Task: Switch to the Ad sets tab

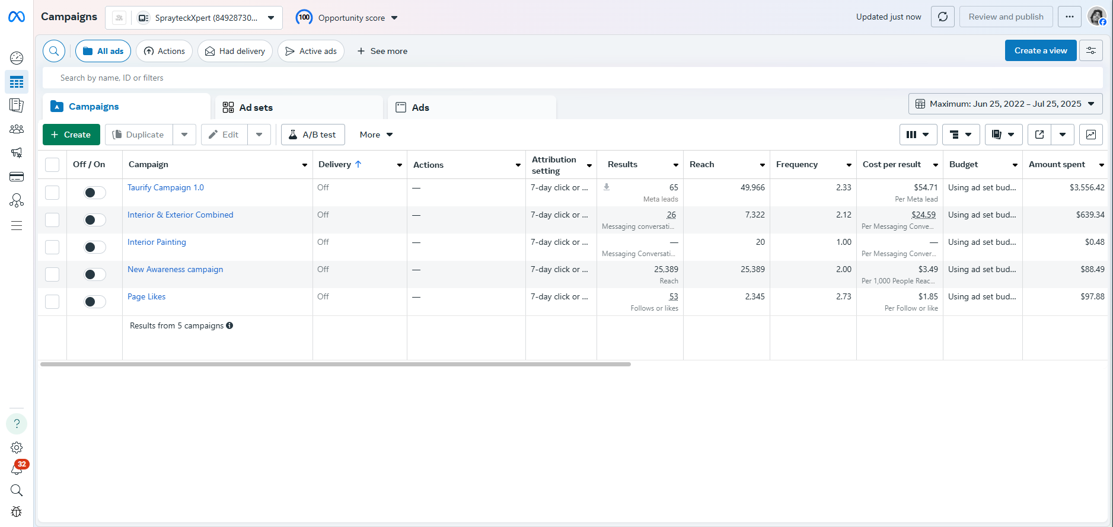Action: pyautogui.click(x=299, y=107)
